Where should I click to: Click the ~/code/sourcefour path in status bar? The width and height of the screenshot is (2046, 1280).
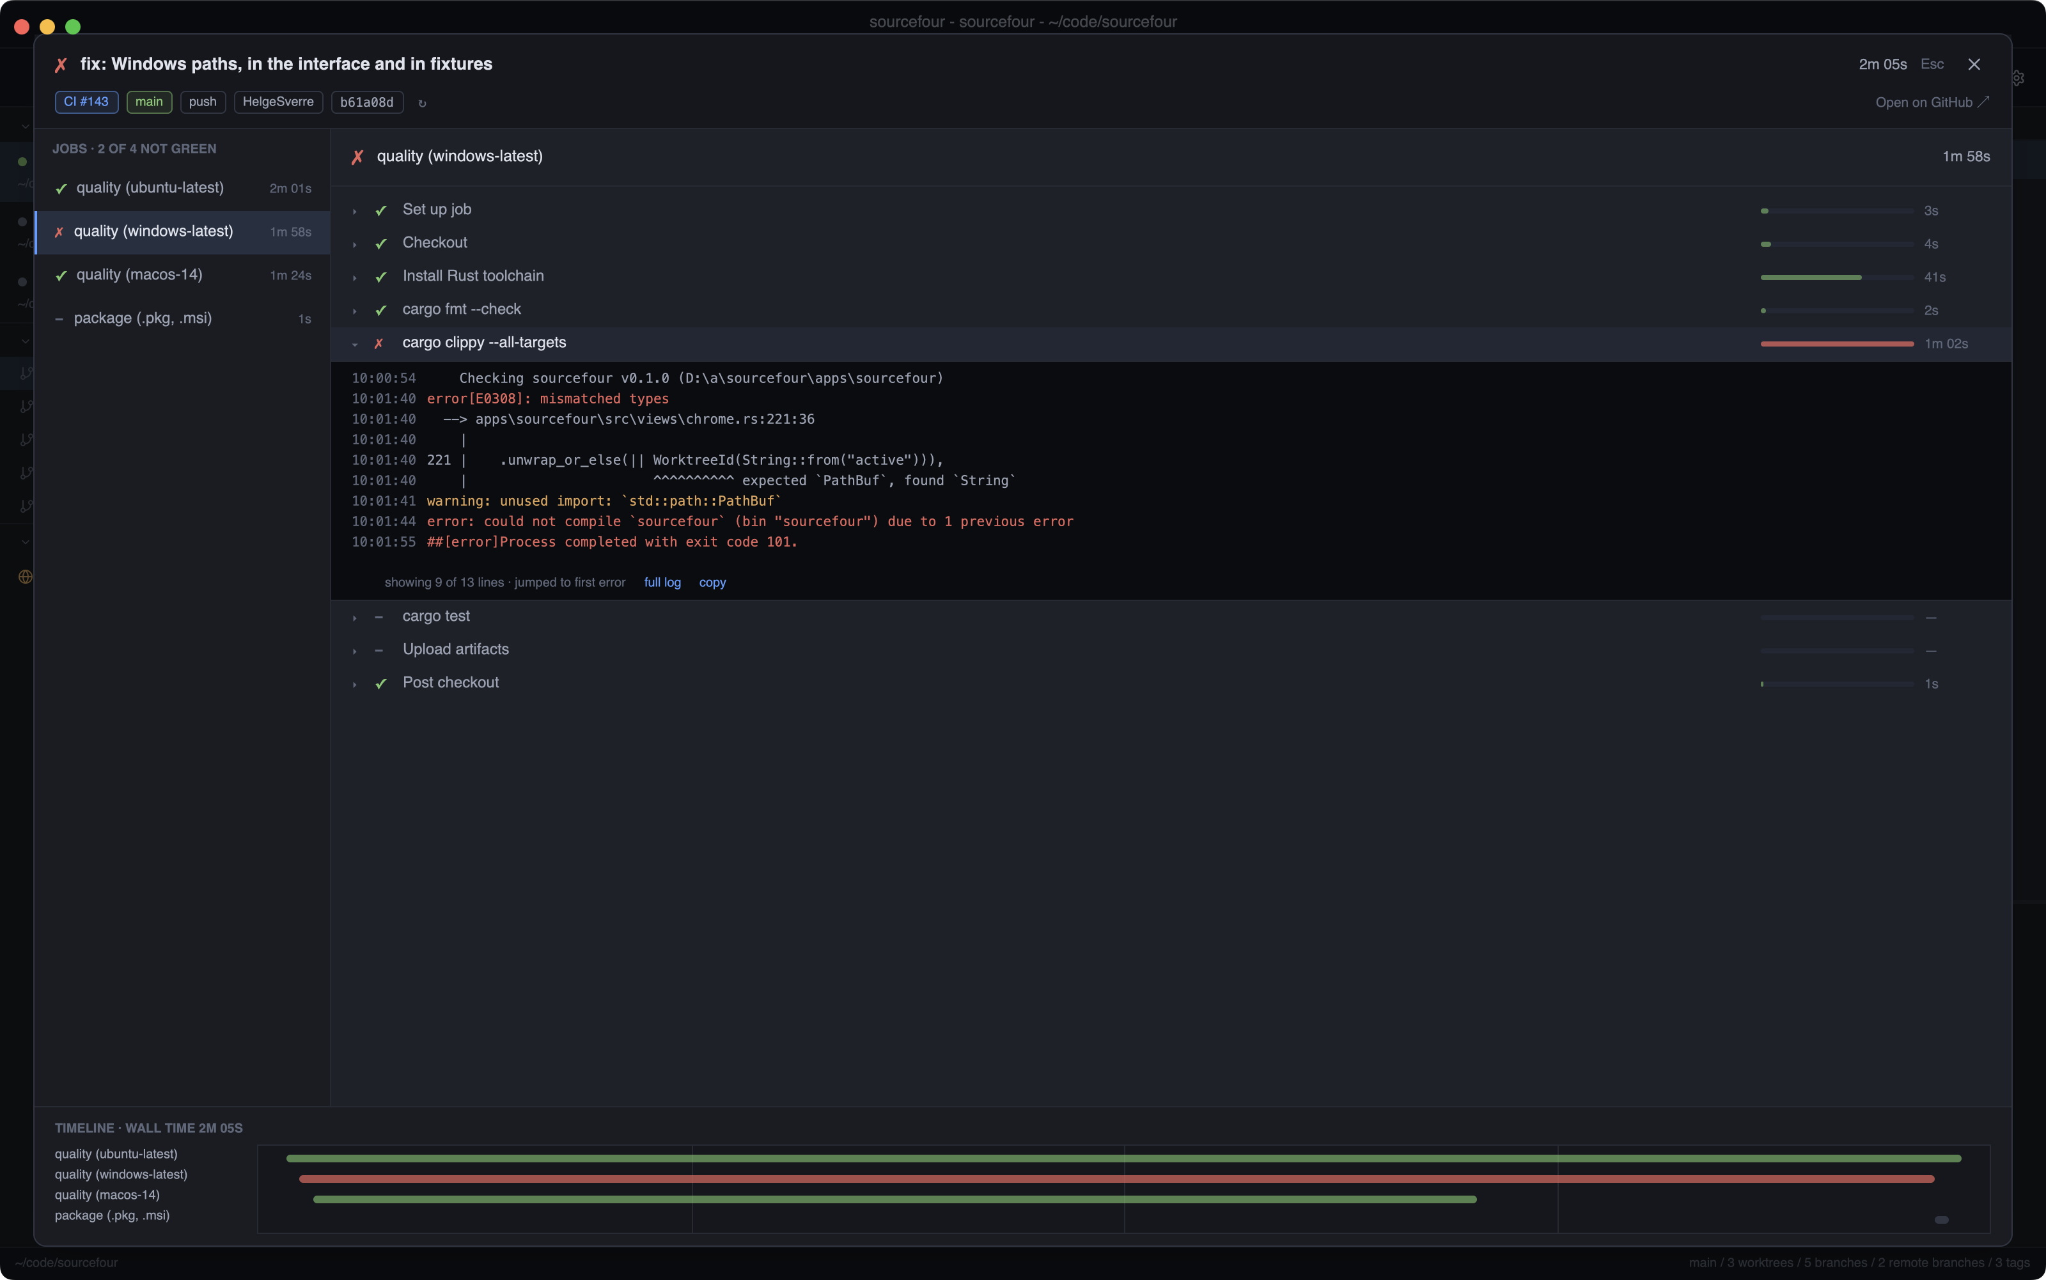[66, 1262]
